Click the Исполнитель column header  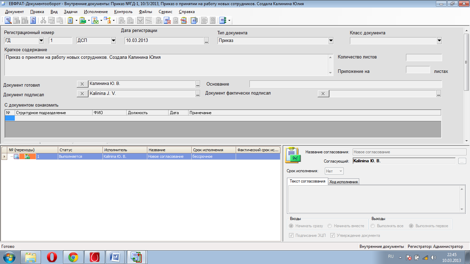[x=125, y=150]
